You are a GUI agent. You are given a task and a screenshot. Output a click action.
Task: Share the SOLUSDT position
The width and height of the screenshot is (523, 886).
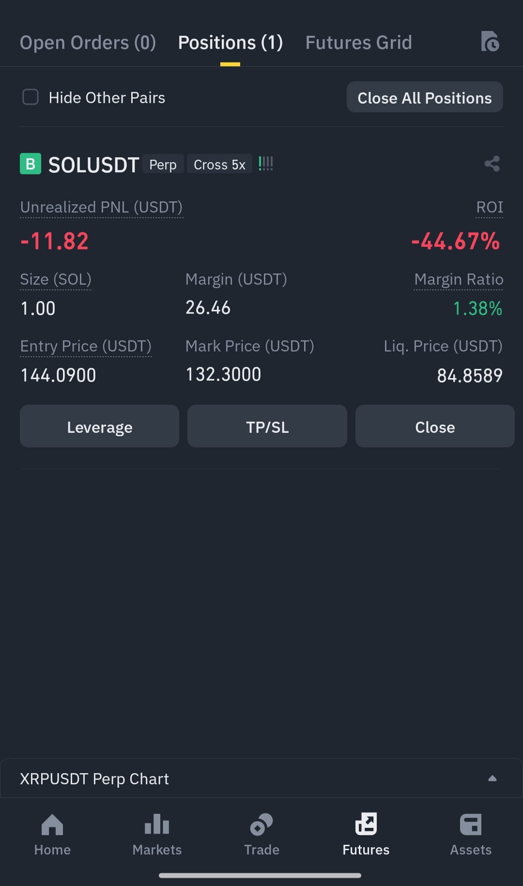coord(492,164)
